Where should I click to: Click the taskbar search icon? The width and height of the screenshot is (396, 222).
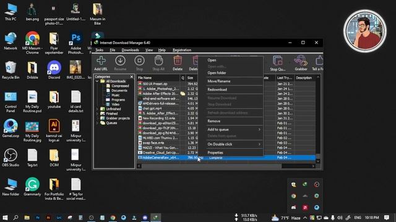pos(15,218)
